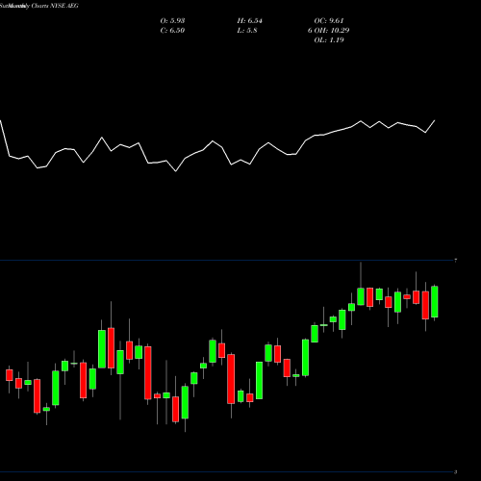Click the first red candlestick at the left

click(10, 375)
